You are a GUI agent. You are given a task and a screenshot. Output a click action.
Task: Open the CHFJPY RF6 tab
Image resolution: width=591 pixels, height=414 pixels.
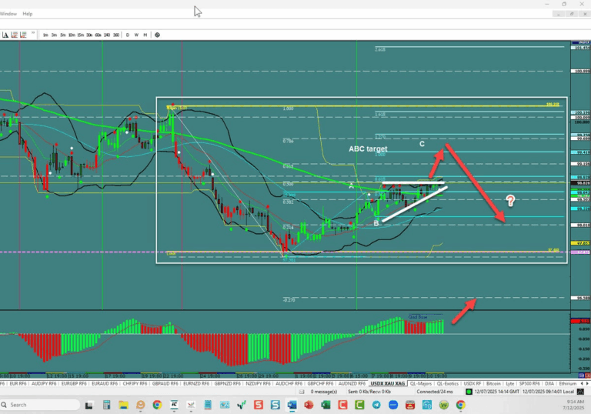135,383
